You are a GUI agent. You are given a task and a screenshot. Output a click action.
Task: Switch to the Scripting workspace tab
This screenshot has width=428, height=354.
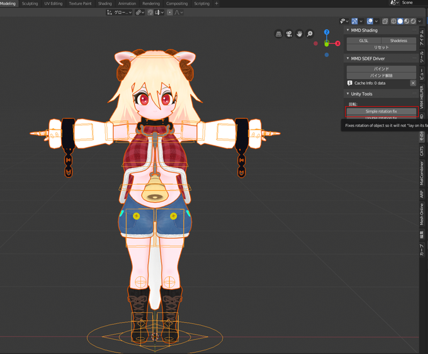[201, 4]
